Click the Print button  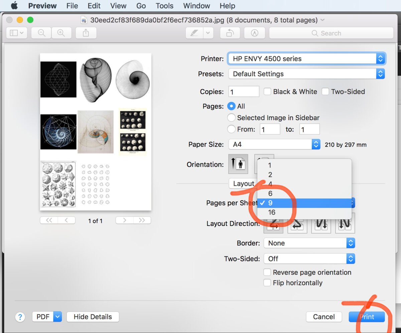tap(367, 317)
